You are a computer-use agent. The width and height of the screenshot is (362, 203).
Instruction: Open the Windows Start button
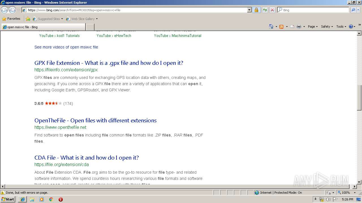click(8, 199)
